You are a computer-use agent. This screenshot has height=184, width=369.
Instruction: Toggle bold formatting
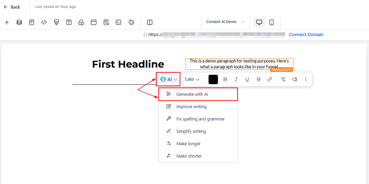225,79
